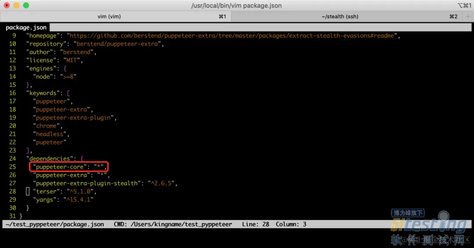Click the file path in vim status line
Viewport: 474px width, 248px height.
click(55, 224)
